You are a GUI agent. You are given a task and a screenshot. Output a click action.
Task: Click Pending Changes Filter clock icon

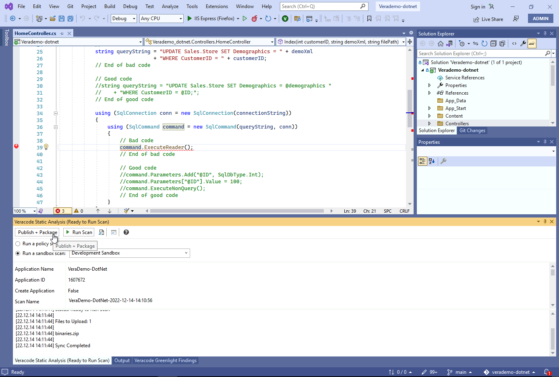[x=462, y=43]
